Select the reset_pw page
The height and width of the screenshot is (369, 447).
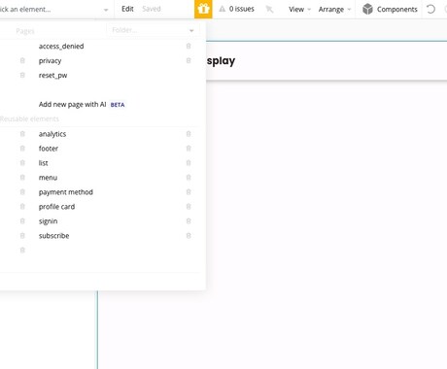pos(52,76)
